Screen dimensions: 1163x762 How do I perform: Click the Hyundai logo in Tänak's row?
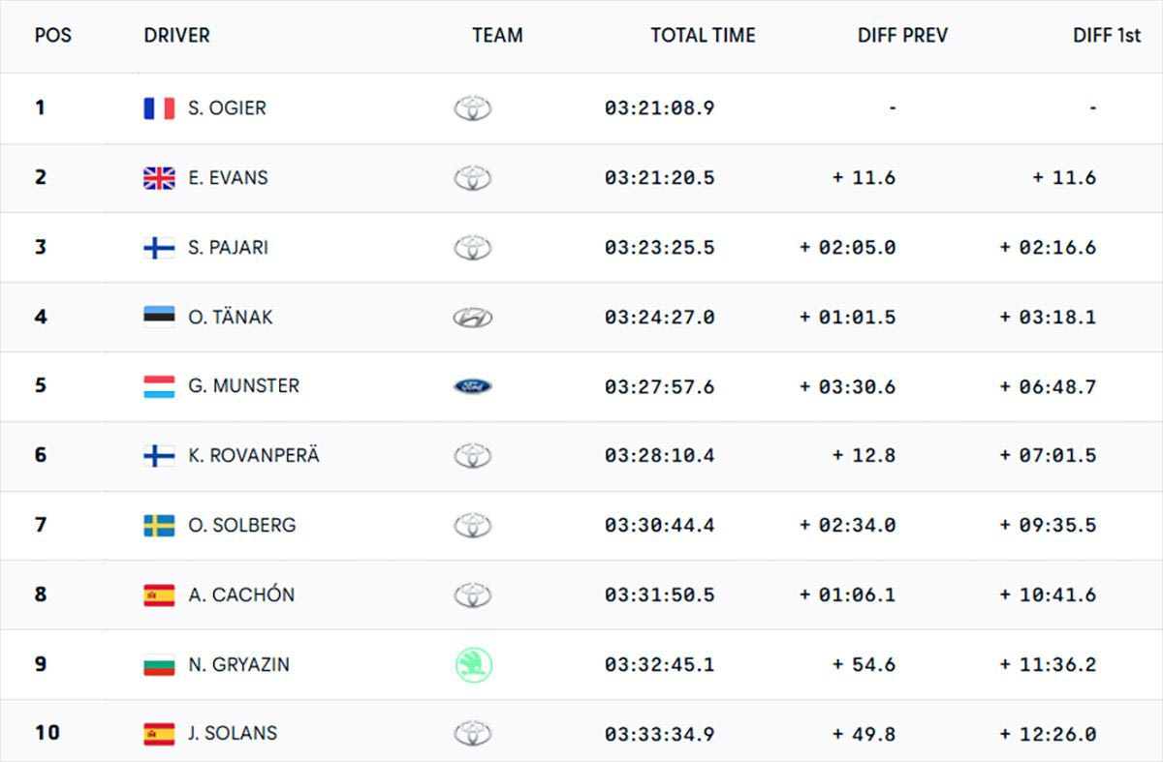pyautogui.click(x=473, y=318)
